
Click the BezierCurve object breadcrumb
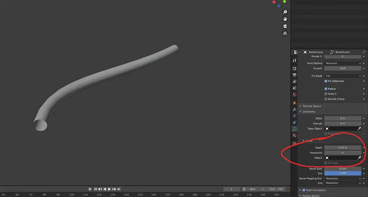313,52
